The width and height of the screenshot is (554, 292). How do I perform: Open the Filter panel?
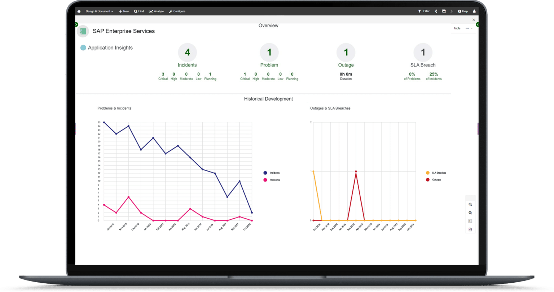(x=423, y=11)
